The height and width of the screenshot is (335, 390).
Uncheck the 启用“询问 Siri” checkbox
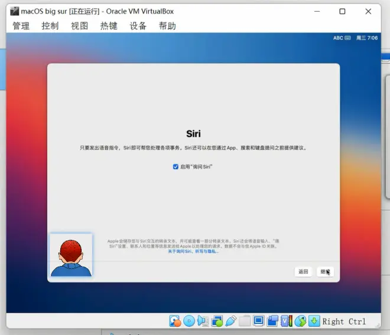[x=175, y=167]
